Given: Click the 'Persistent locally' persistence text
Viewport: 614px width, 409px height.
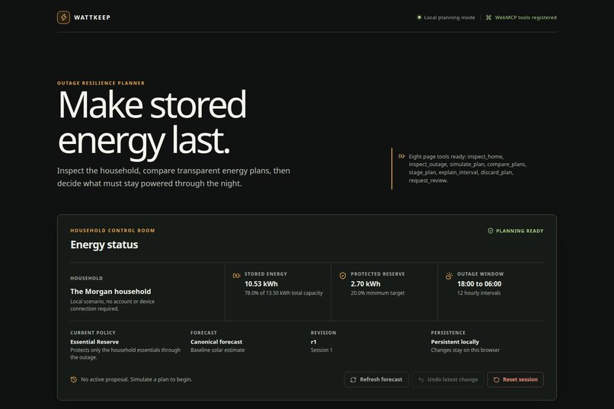Looking at the screenshot, I should [x=455, y=342].
